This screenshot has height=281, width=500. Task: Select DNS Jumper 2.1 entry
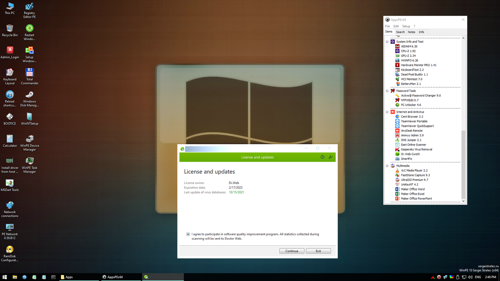[x=408, y=140]
